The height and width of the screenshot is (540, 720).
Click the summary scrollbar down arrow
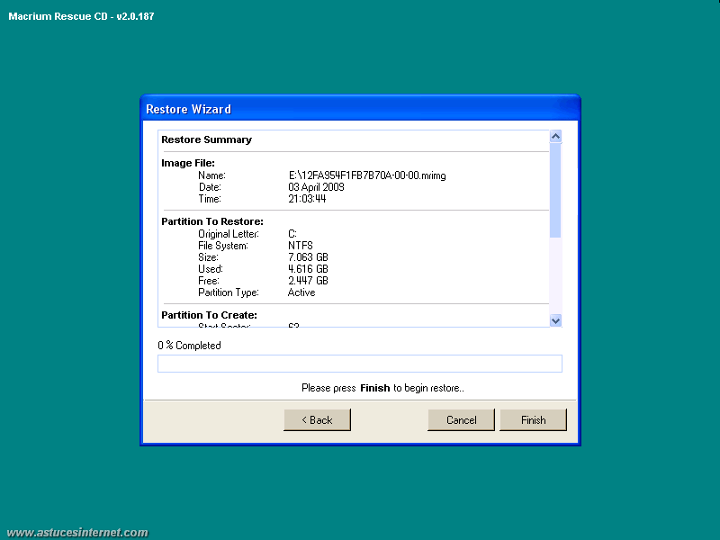555,320
